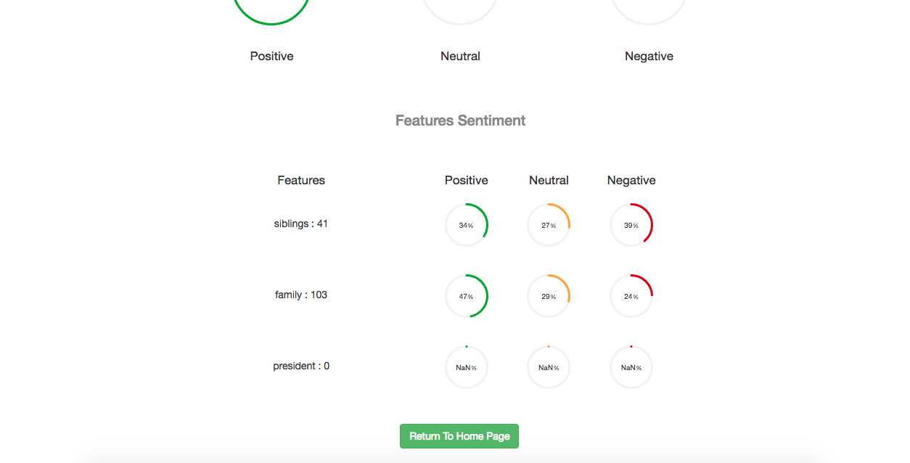Click the Return To Home Page button
The width and height of the screenshot is (910, 463).
click(x=459, y=436)
